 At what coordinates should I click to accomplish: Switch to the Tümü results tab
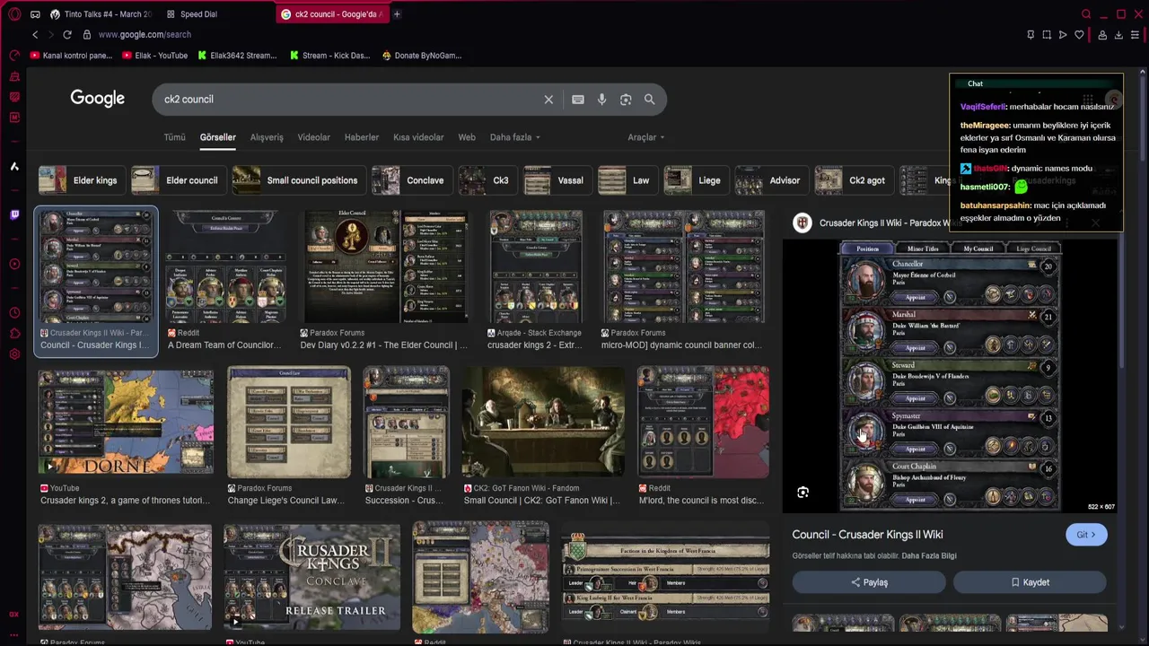[174, 137]
